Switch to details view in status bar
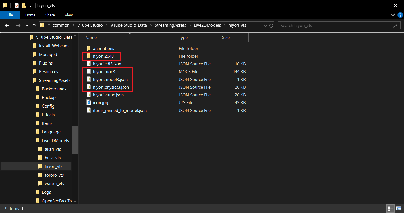 [x=391, y=208]
